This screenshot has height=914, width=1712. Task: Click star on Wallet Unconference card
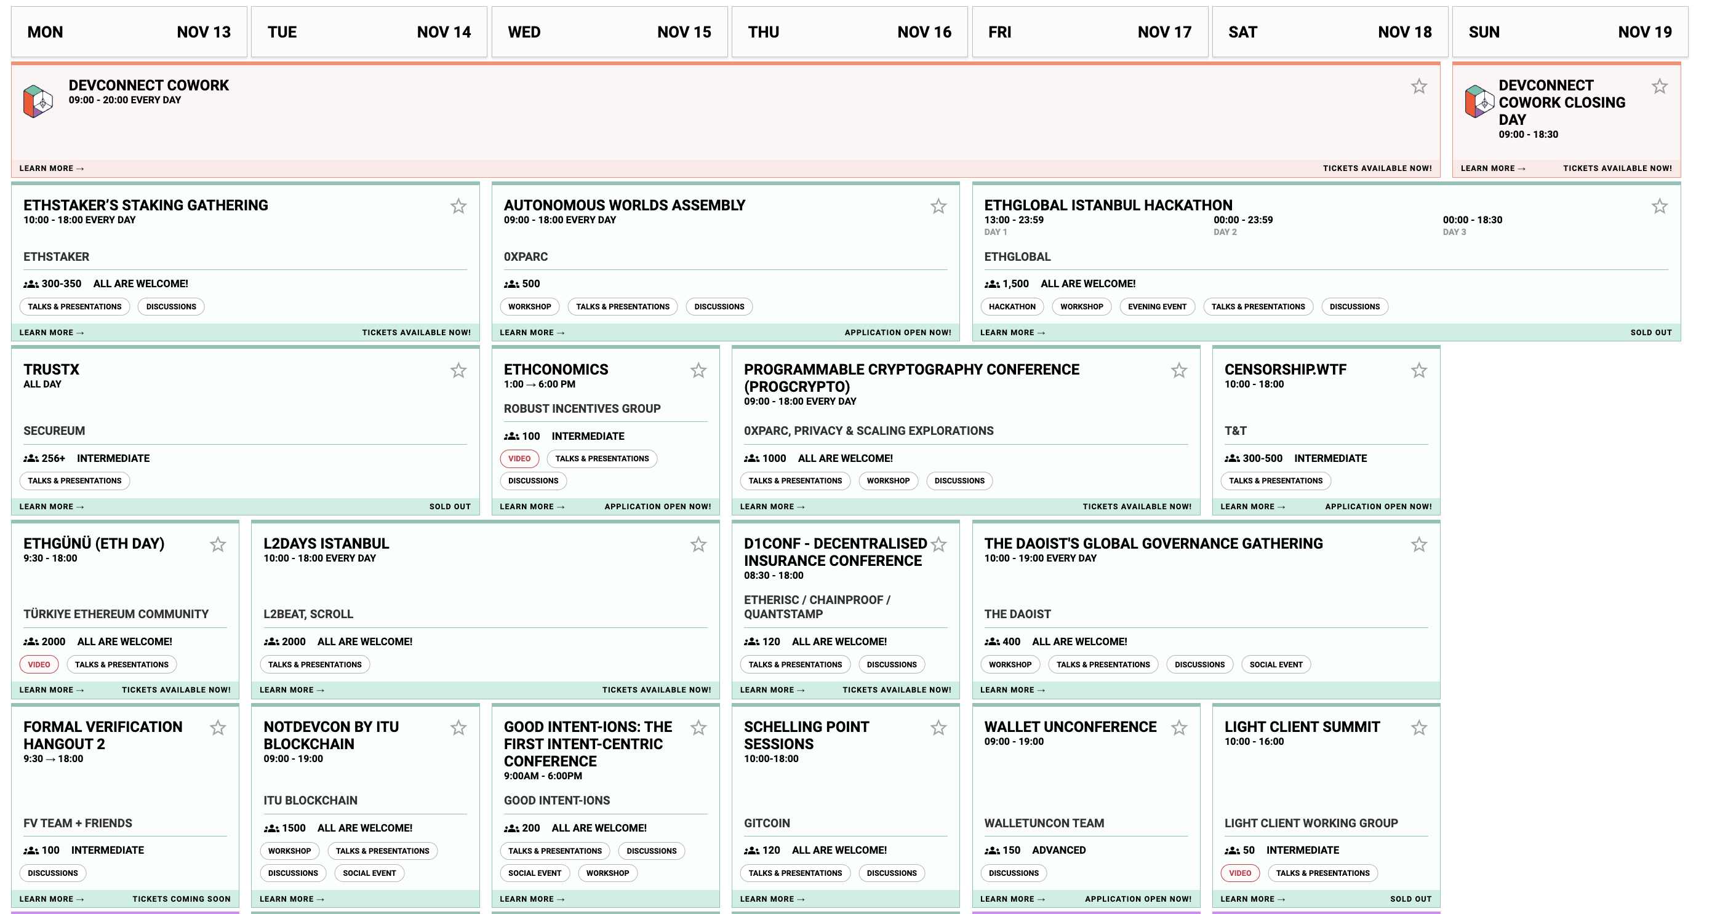(1178, 728)
